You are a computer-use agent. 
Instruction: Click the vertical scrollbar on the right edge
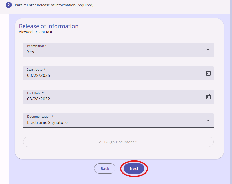[x=231, y=92]
